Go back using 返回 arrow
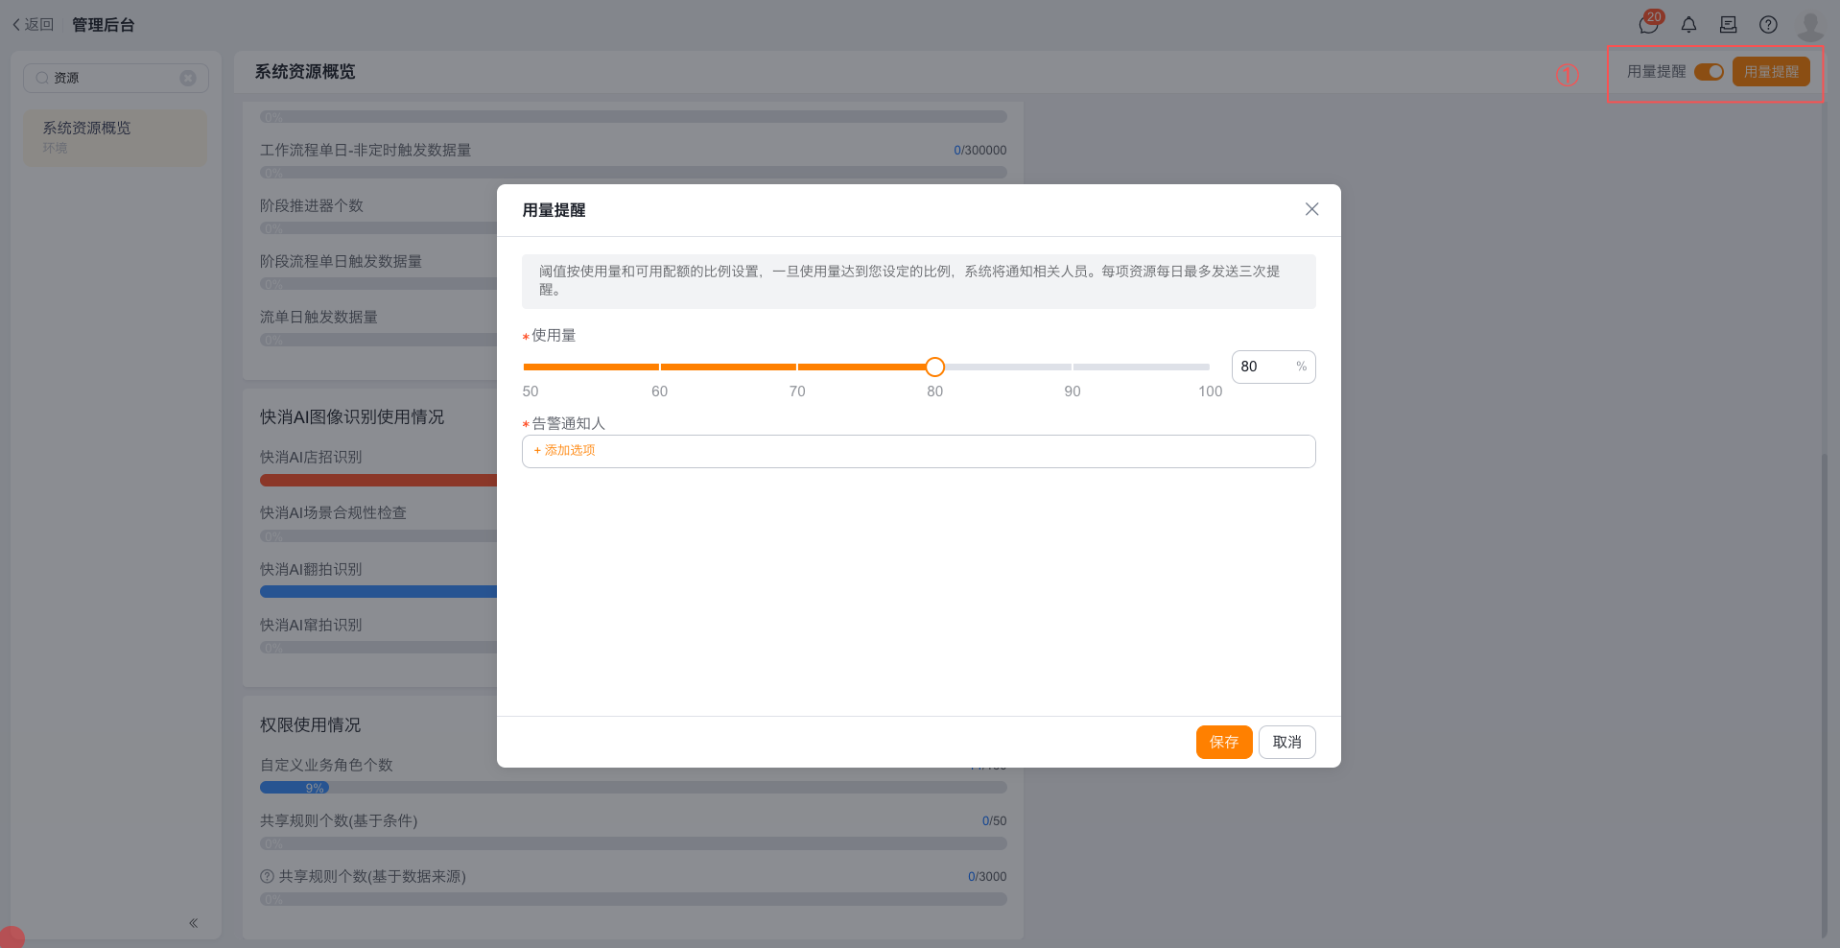The image size is (1840, 948). [x=33, y=25]
